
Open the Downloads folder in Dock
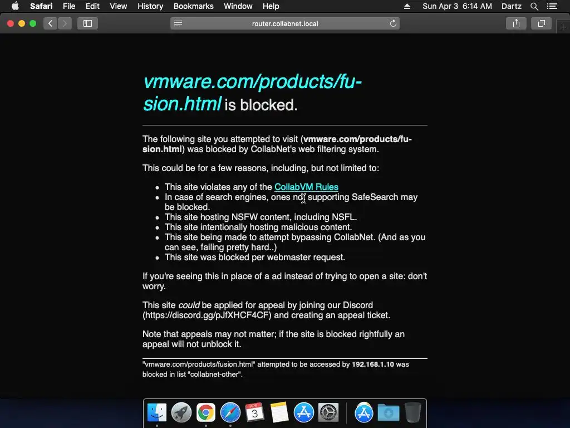(x=388, y=412)
